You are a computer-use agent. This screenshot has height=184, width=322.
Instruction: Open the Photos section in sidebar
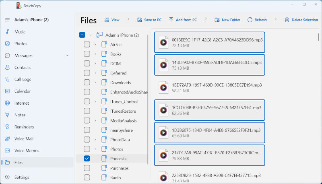point(21,44)
